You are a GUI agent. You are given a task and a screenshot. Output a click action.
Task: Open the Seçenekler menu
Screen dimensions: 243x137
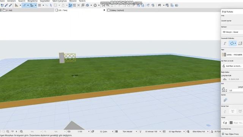point(45,1)
